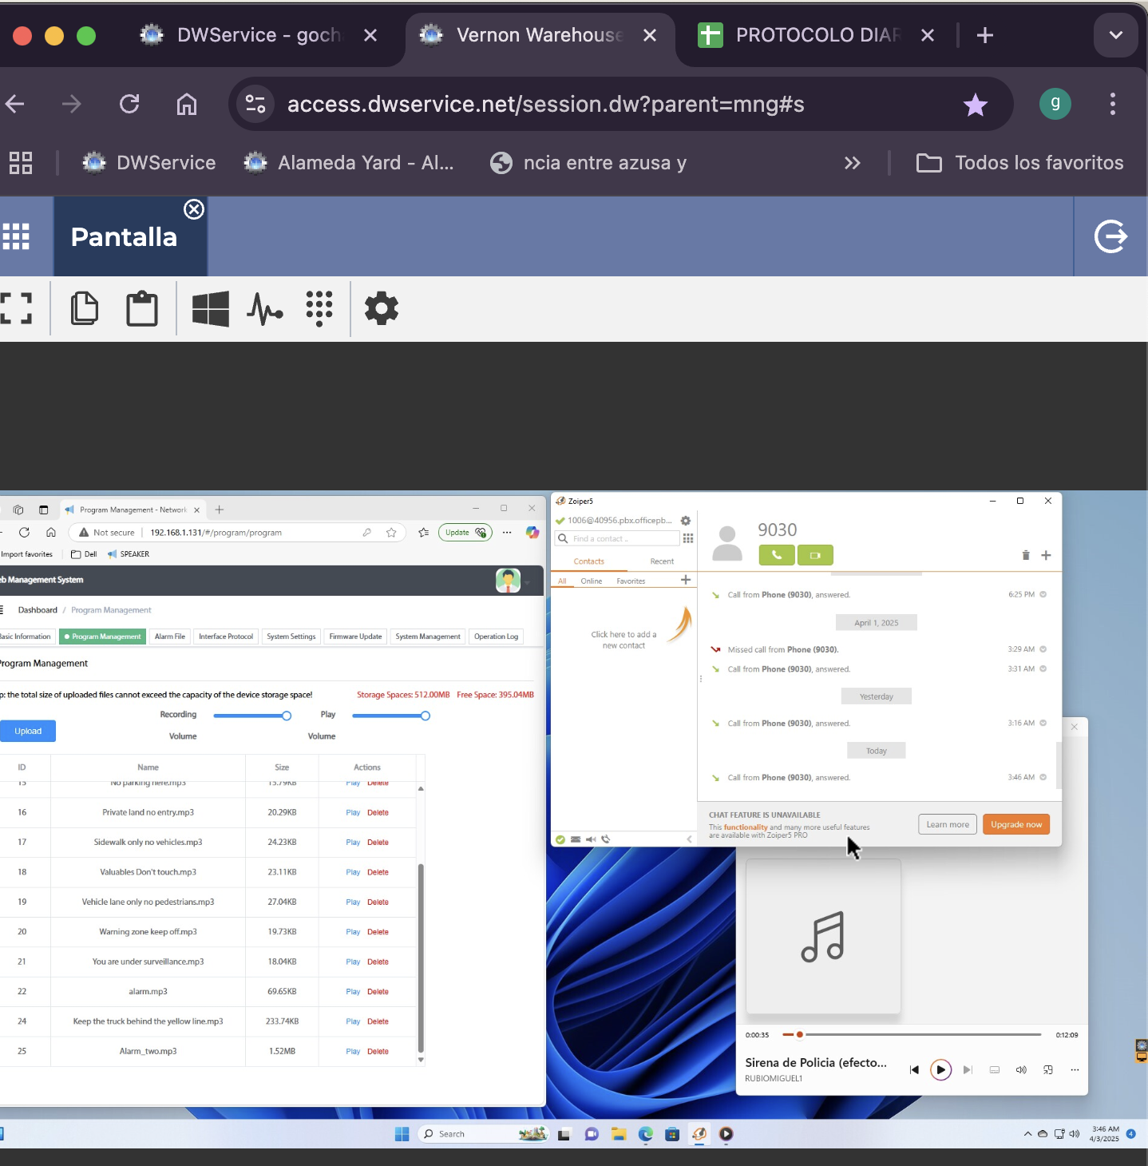Expand options for 3:46 AM call entry
Viewport: 1148px width, 1166px height.
[1043, 777]
